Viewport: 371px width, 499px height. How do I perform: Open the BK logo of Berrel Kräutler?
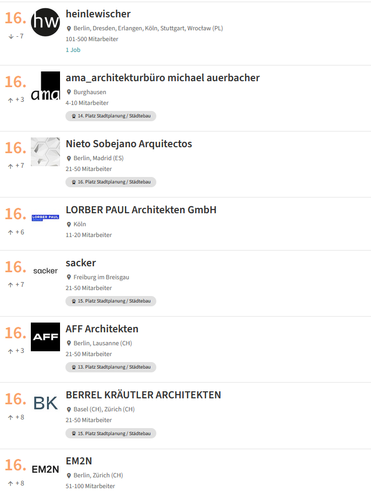[45, 403]
